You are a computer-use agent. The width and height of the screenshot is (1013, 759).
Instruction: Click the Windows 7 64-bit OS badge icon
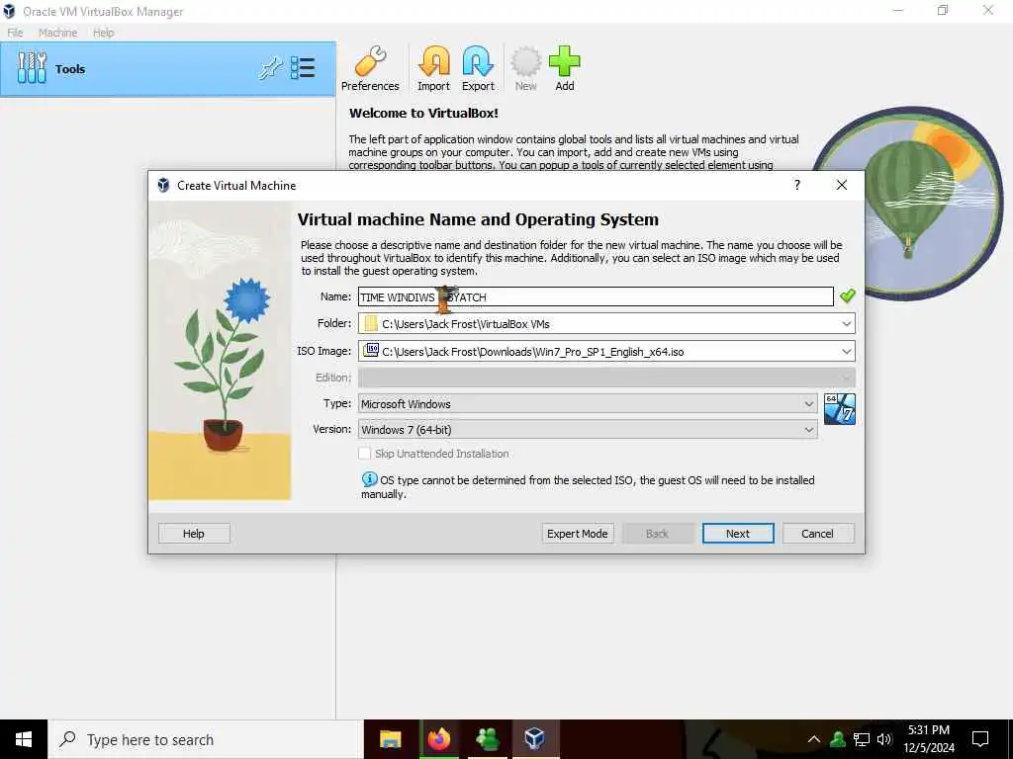(840, 409)
